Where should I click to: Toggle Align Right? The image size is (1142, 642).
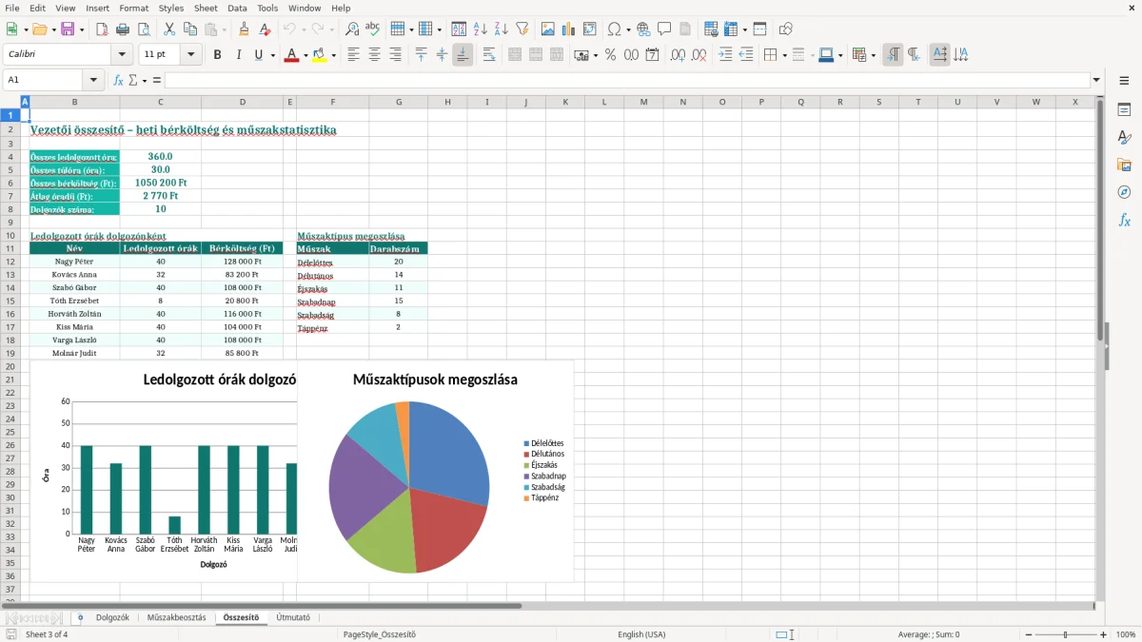(x=395, y=55)
